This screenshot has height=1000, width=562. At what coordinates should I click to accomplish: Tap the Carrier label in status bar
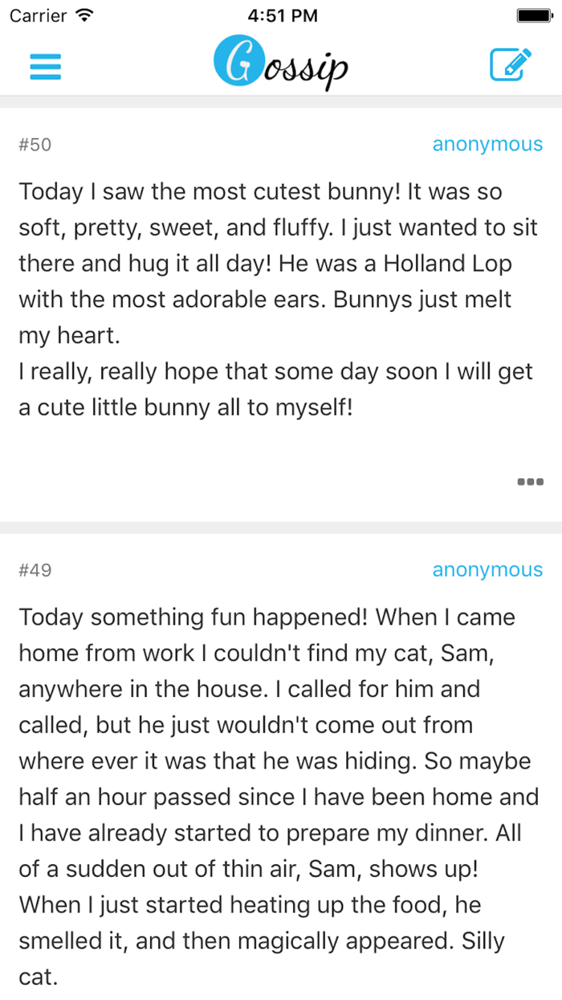pos(38,15)
